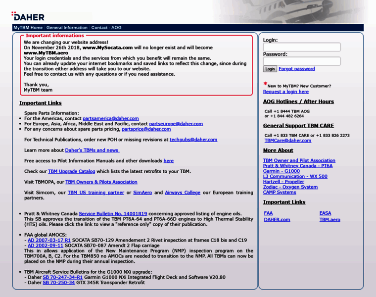Screen dimensions: 376x297
Task: Open Service Bulletin No. 14001R19 link
Action: click(x=113, y=213)
